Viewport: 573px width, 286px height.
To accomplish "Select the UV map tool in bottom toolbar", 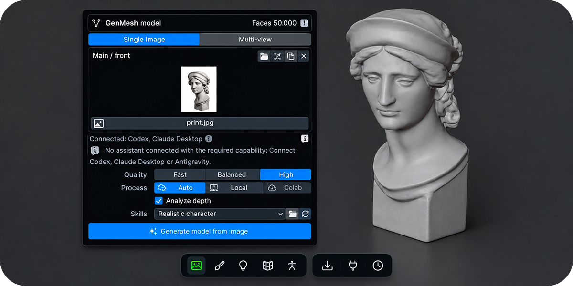I will point(268,266).
